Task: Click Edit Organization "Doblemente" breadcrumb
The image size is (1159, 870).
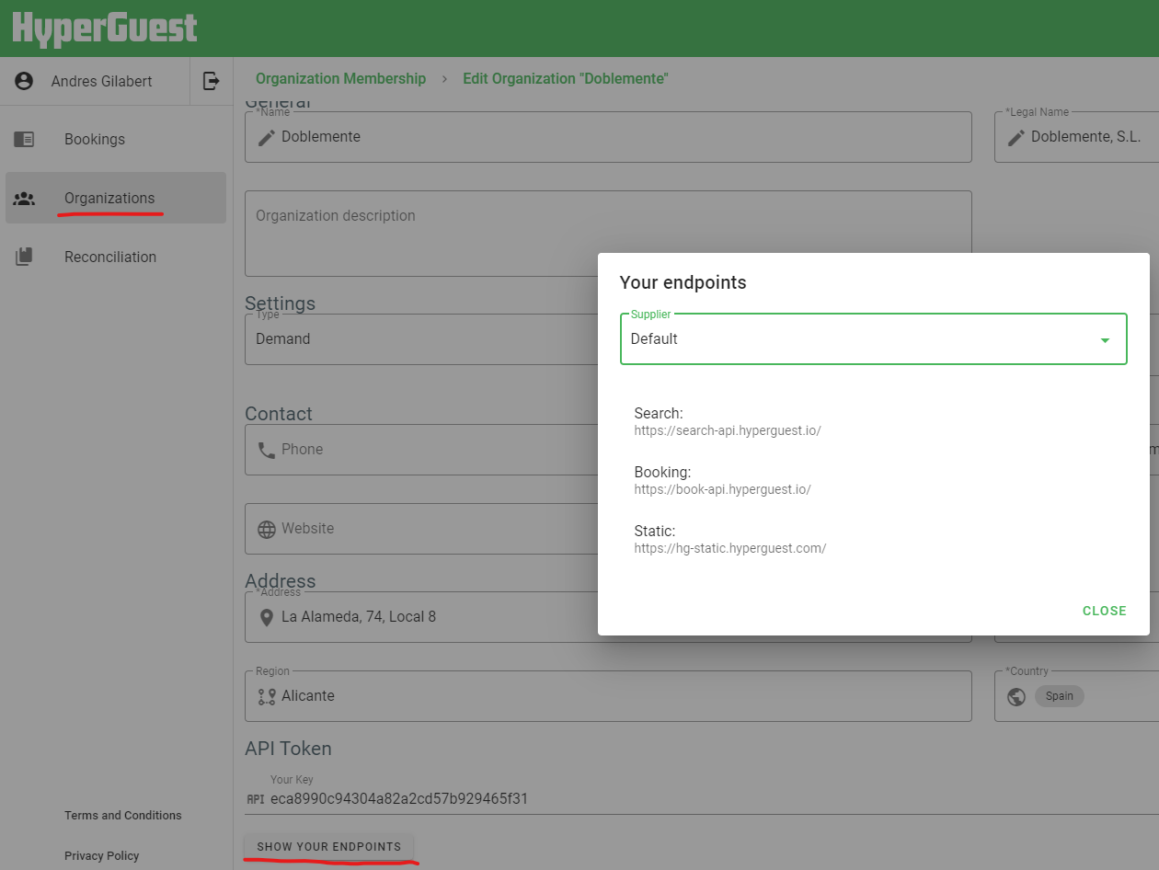Action: pyautogui.click(x=566, y=79)
